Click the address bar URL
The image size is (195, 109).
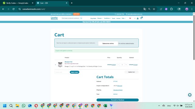point(34,9)
